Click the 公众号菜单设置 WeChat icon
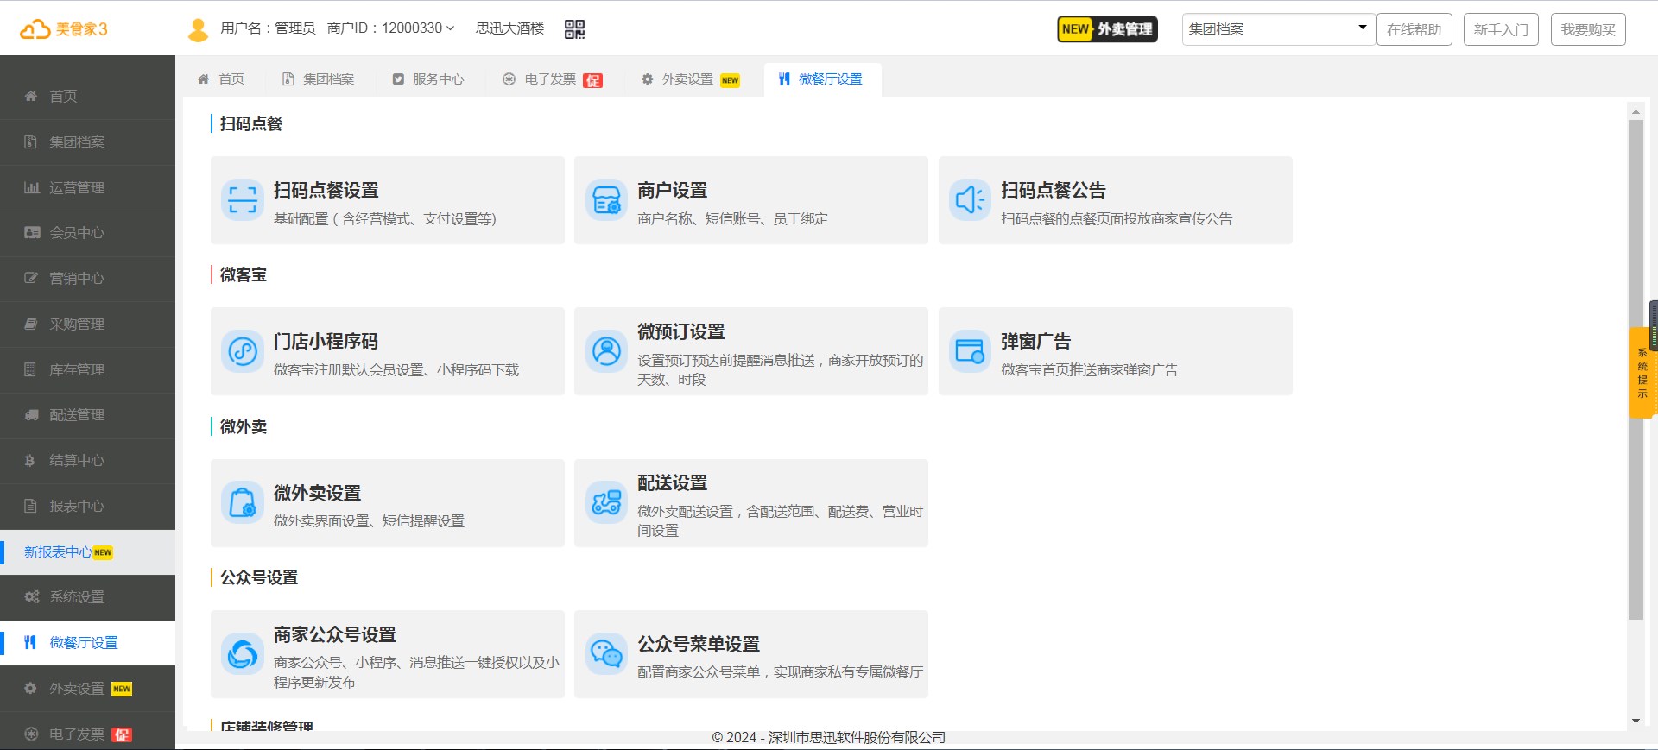1658x750 pixels. [606, 654]
